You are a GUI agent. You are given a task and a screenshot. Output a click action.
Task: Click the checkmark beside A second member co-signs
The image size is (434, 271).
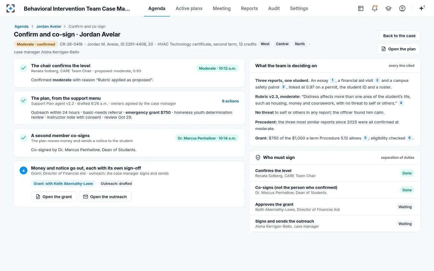tap(24, 138)
